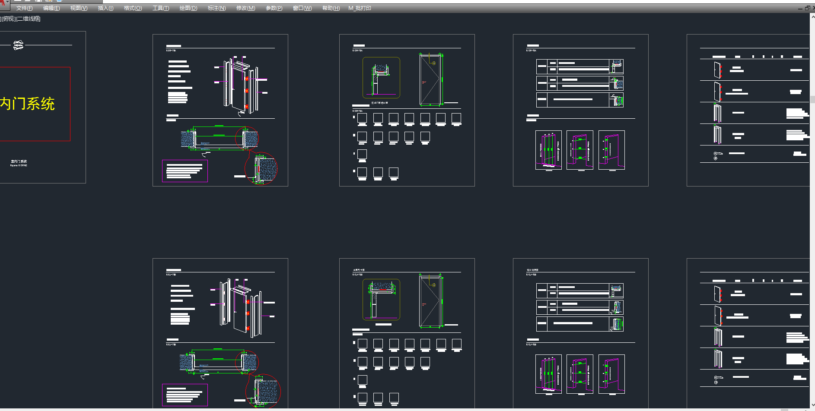The width and height of the screenshot is (815, 411).
Task: Open the 帮助(H) menu
Action: pos(331,8)
